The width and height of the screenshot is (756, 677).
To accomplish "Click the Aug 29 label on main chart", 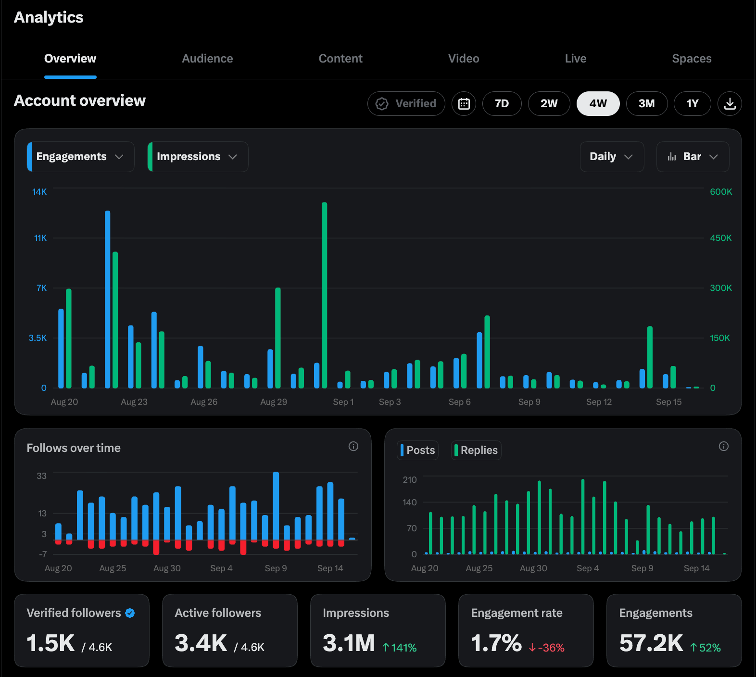I will coord(274,402).
